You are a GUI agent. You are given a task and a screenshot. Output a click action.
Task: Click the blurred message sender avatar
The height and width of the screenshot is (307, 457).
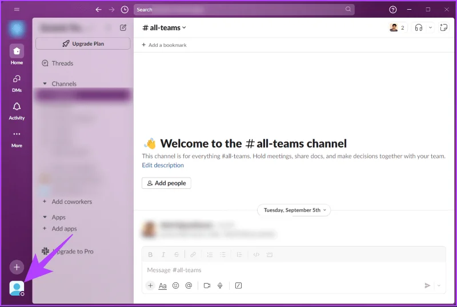coord(149,229)
